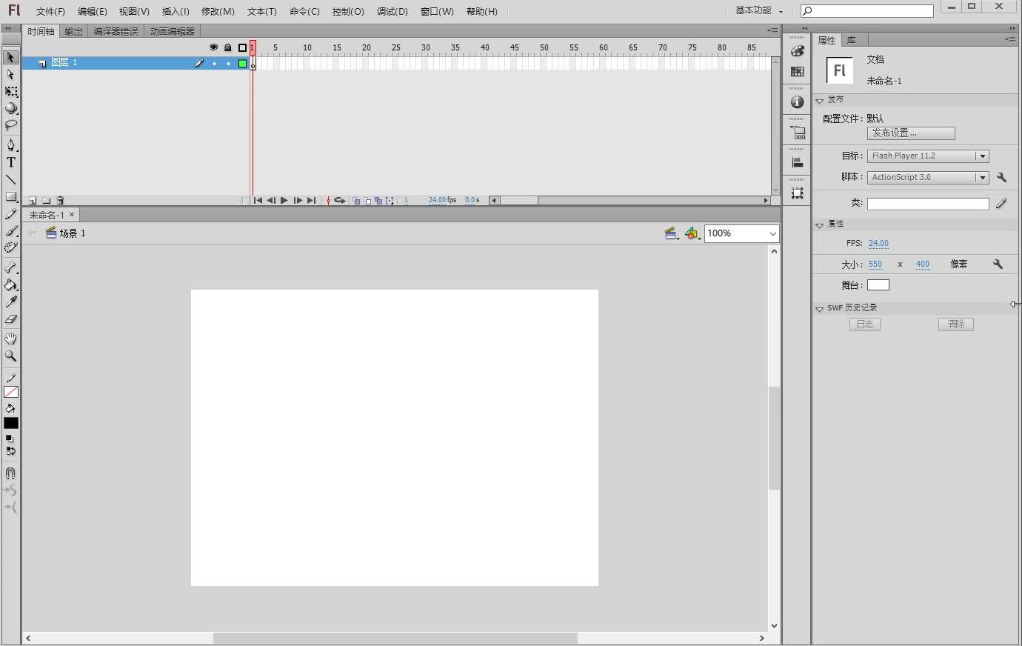Open the 修改(M) menu

[x=218, y=11]
